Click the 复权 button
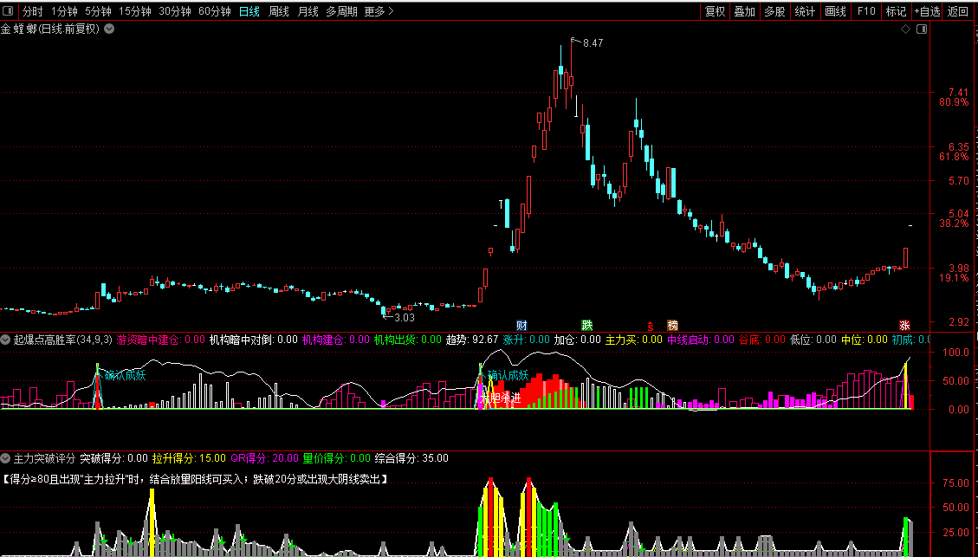Screen dimensions: 978x557 715,11
